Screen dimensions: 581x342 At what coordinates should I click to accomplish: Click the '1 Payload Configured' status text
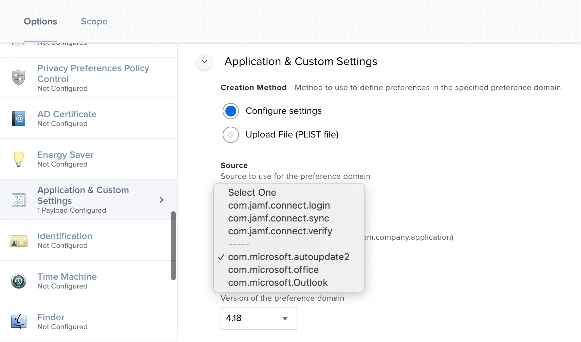click(72, 210)
